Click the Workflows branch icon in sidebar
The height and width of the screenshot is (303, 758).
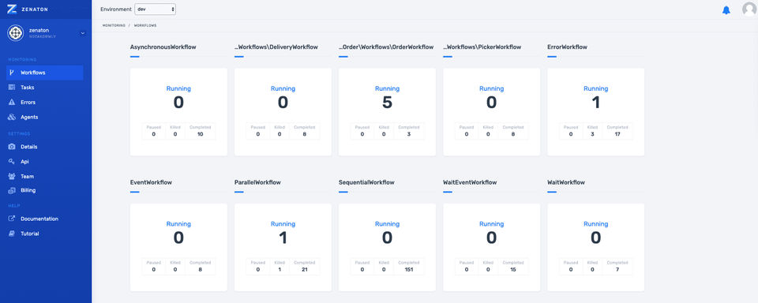point(12,73)
